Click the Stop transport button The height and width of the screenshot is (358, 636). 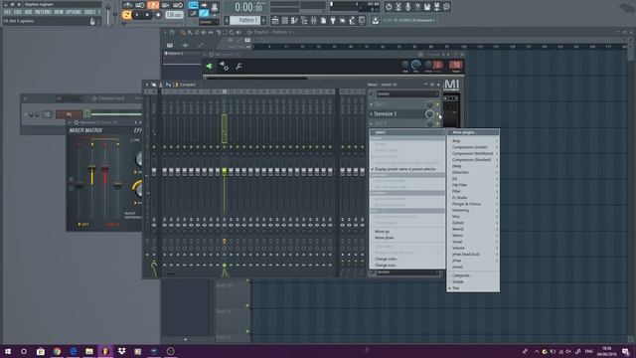(148, 15)
